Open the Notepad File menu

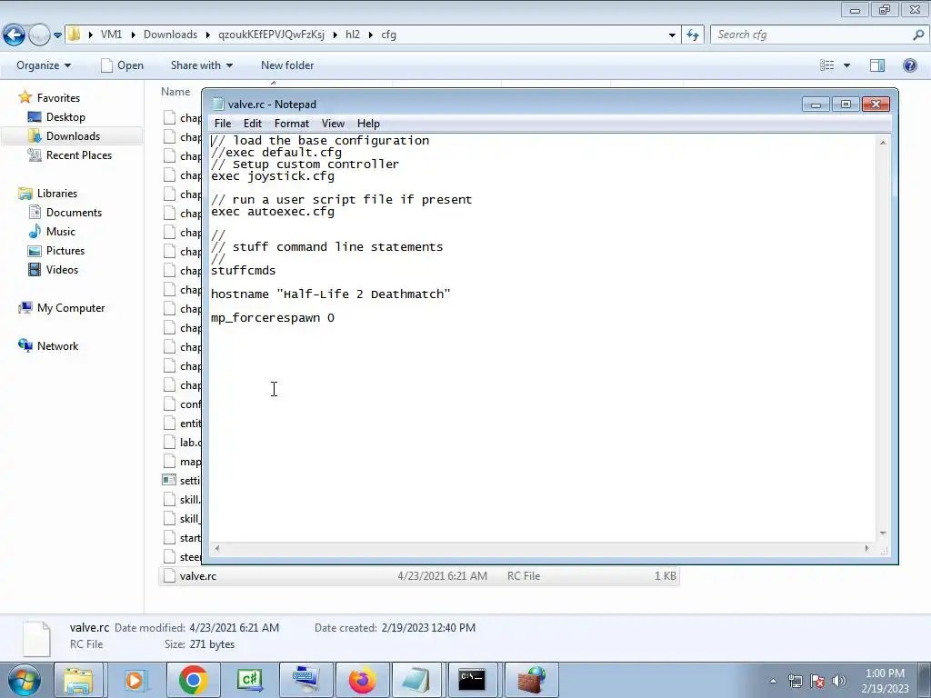(223, 124)
